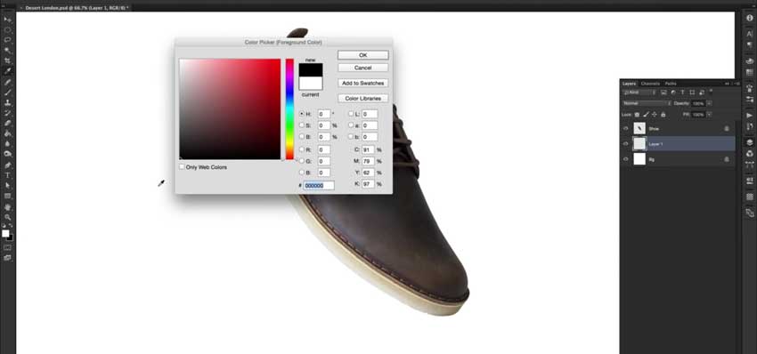Select the Desert London.psd document tab
The image size is (757, 354).
tap(77, 8)
